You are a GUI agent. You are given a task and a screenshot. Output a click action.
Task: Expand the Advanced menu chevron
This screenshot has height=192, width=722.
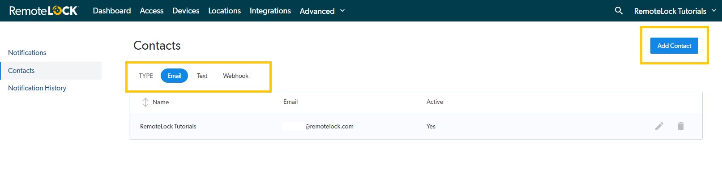coord(342,11)
